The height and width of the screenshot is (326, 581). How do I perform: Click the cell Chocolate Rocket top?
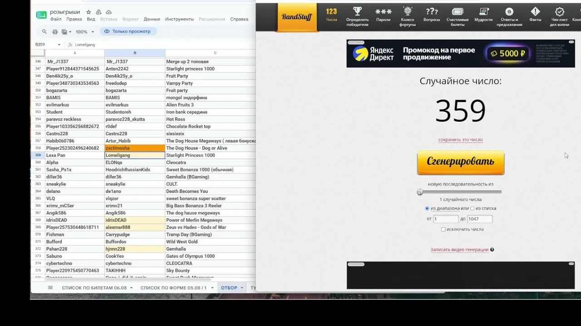(211, 126)
